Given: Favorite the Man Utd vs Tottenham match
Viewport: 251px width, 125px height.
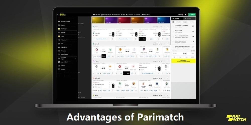Looking at the screenshot, I should pos(137,56).
